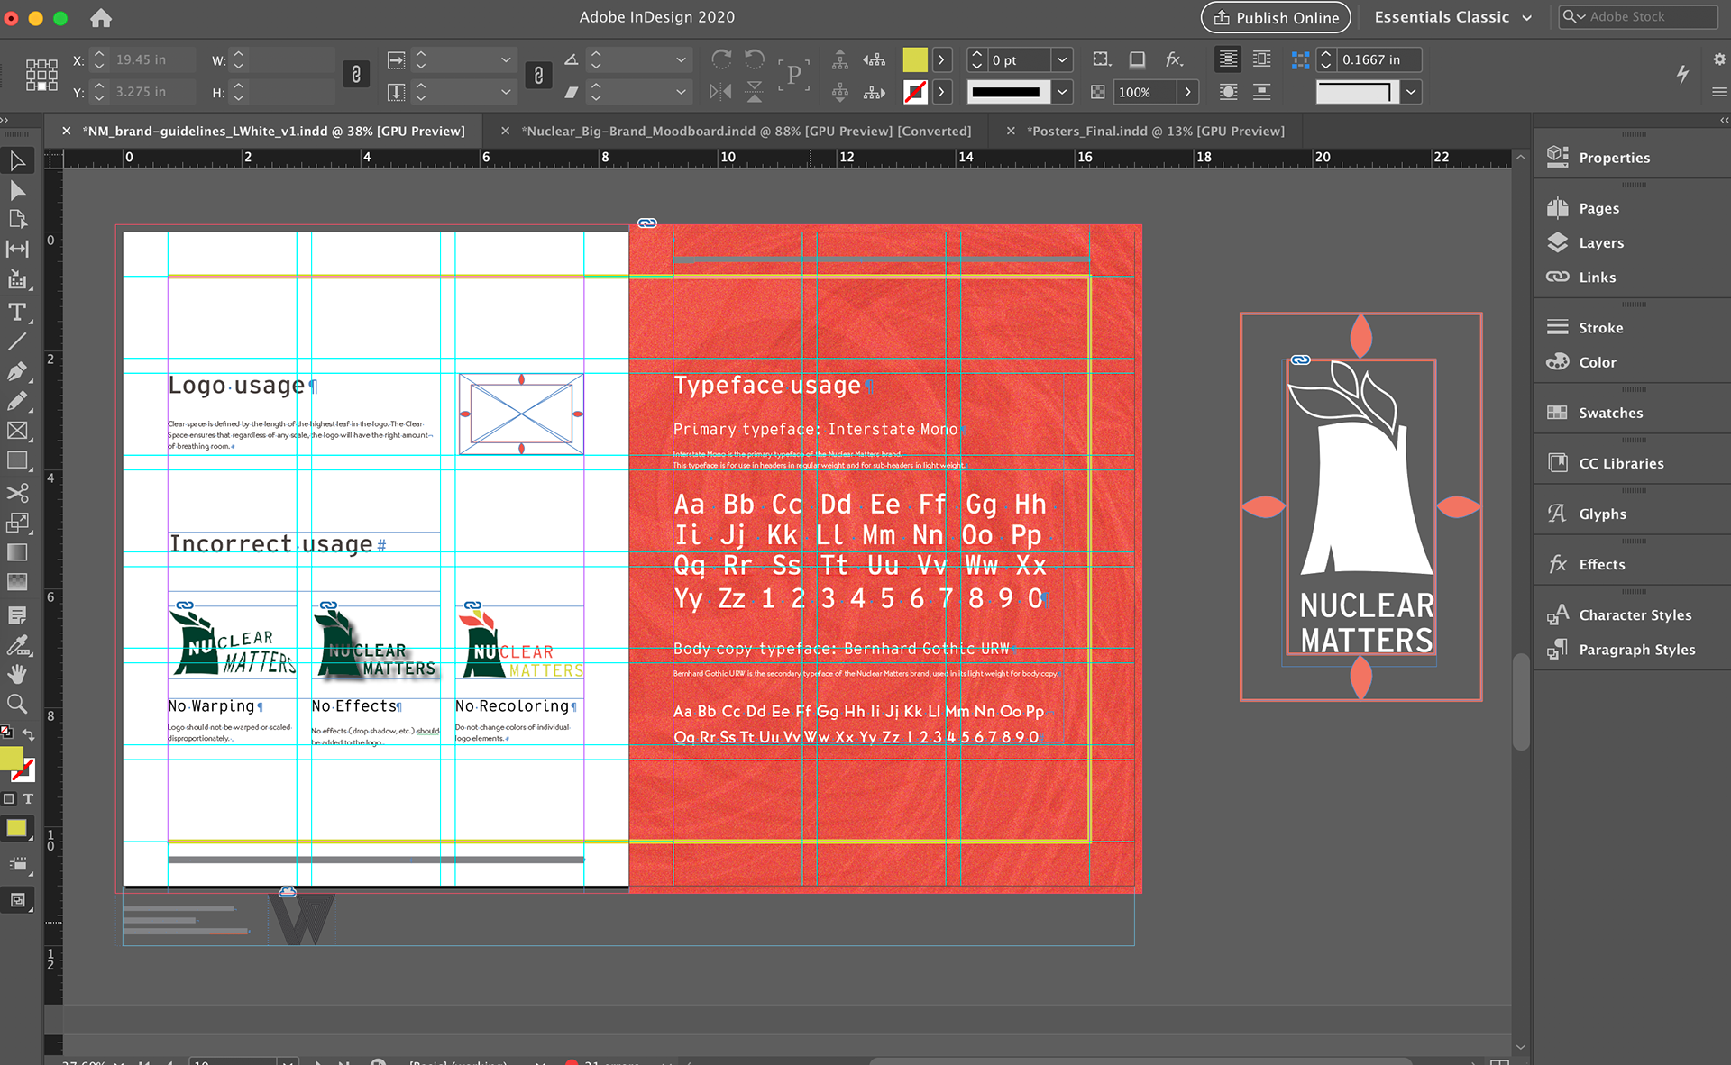1731x1065 pixels.
Task: Expand the stroke color options arrow
Action: [941, 92]
